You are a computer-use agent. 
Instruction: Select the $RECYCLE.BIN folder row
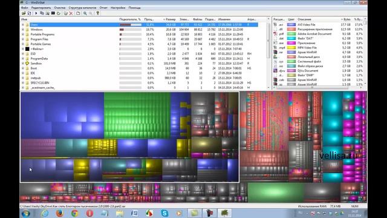click(x=140, y=83)
